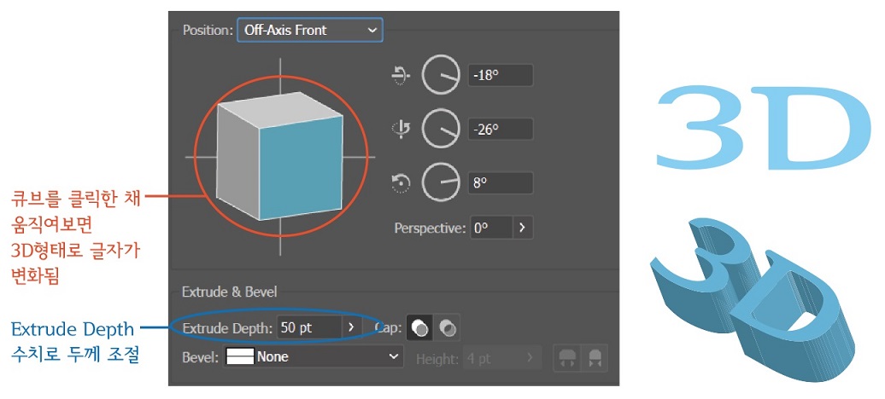Click the Y-axis rotation dial
The image size is (885, 399).
click(440, 129)
